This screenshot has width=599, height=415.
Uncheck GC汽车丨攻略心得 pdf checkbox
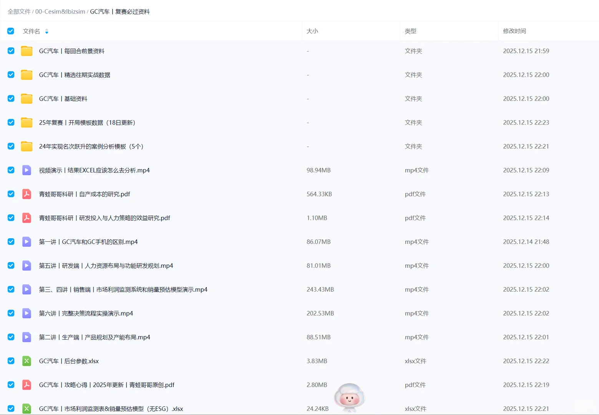11,384
